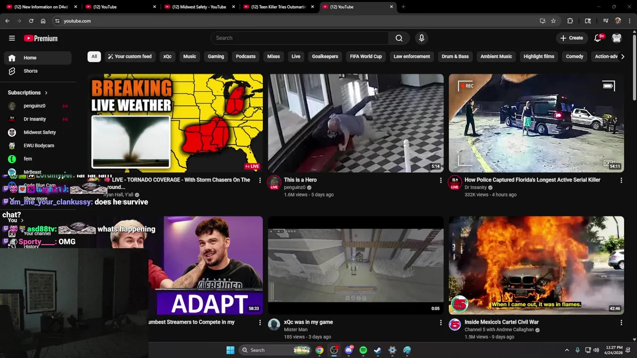Open new tab with the plus button
The image size is (637, 358).
click(403, 7)
